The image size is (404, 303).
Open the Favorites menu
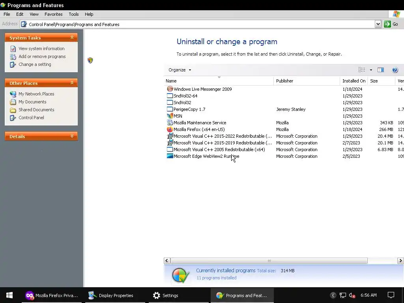click(53, 14)
